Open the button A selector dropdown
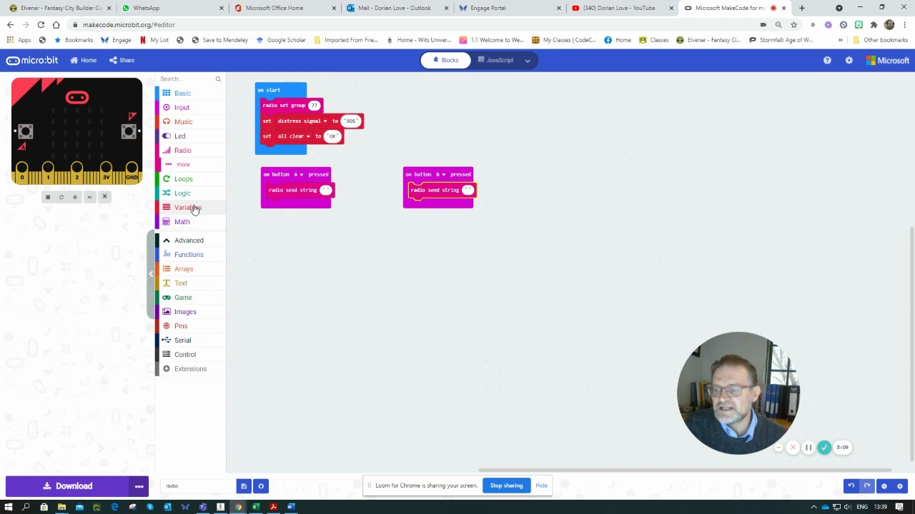 298,174
